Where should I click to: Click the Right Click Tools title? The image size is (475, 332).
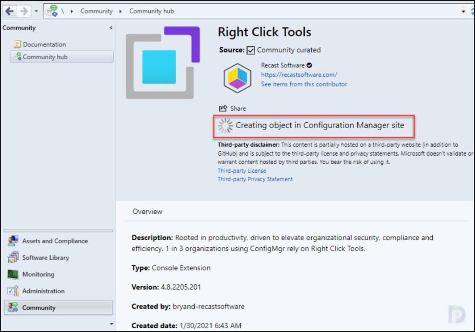[x=264, y=32]
